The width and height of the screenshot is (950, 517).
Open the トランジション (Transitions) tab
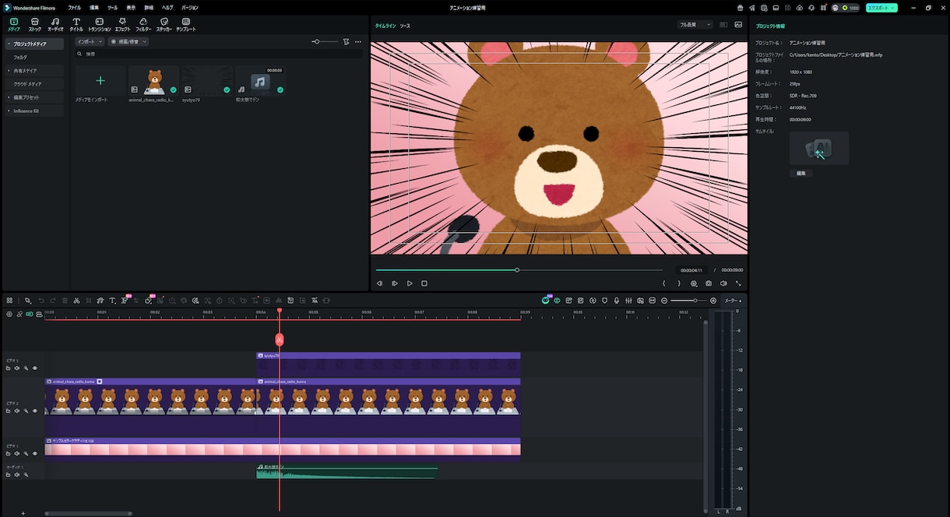tap(100, 24)
